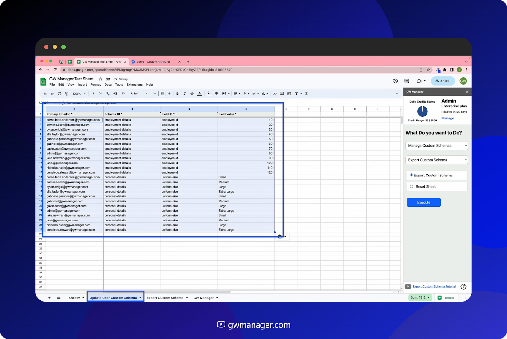The image size is (507, 339).
Task: Select cell containing ella.taylor@gwmanager.com in row 5
Action: (x=74, y=134)
